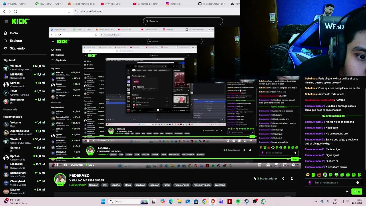Go back using the browser back arrow
The height and width of the screenshot is (206, 366).
(4, 11)
